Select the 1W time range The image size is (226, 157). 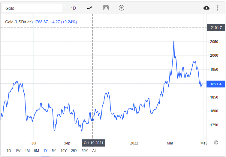tap(18, 151)
